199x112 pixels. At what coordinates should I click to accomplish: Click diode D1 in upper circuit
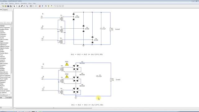point(74,16)
